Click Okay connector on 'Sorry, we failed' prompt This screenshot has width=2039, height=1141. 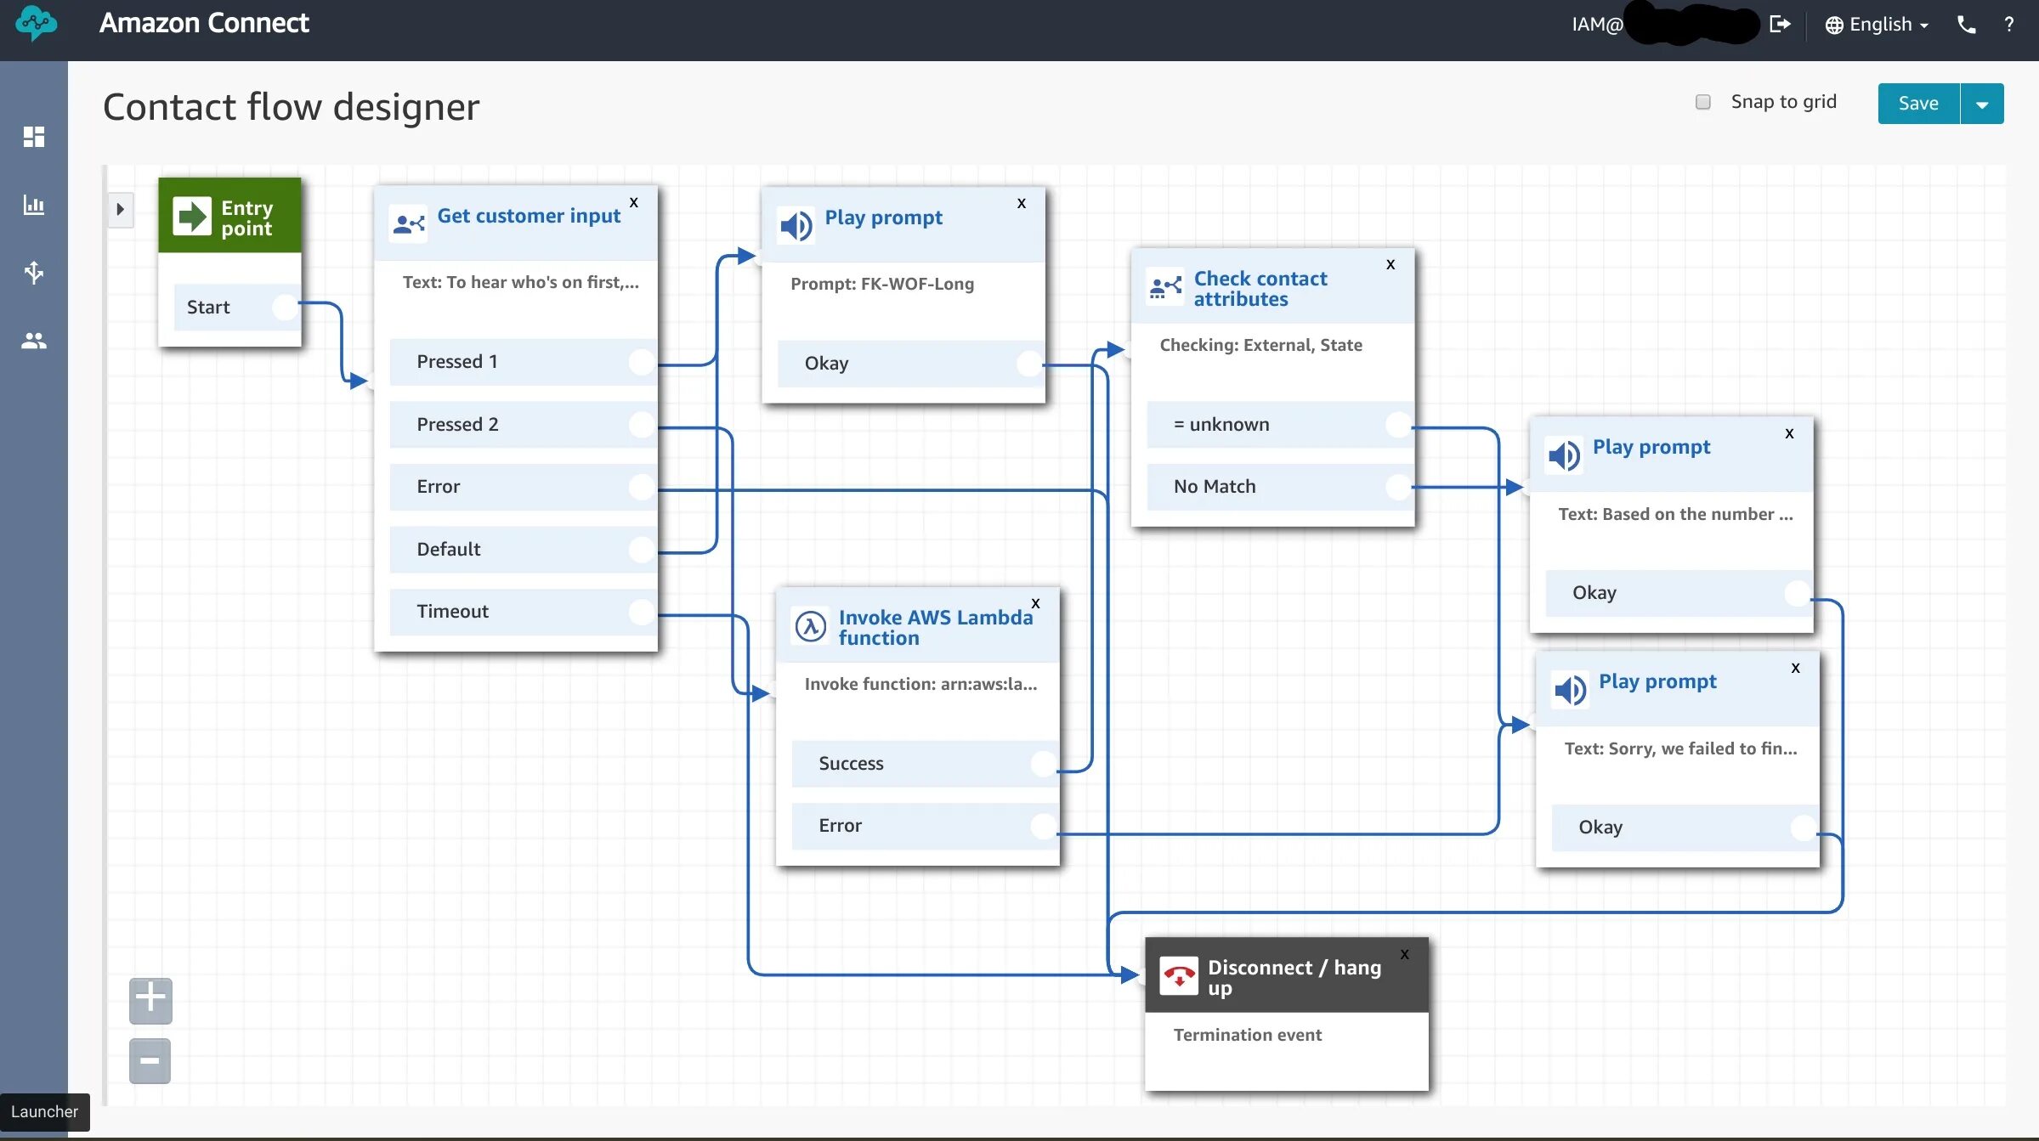1803,828
